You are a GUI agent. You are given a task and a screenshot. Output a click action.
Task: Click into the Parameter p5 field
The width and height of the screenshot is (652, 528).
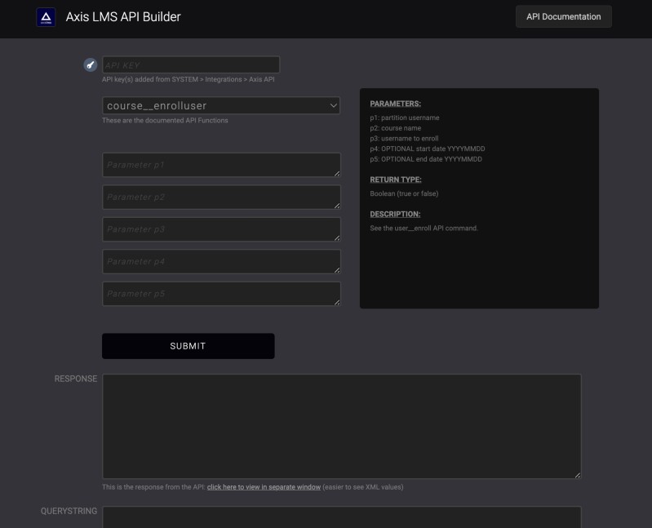pyautogui.click(x=221, y=294)
